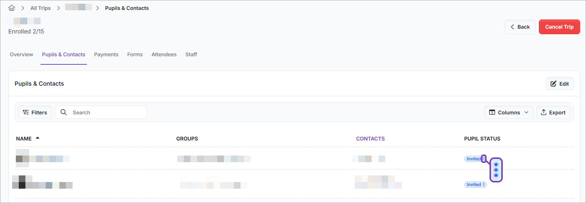This screenshot has height=203, width=586.
Task: Cancel the trip with the red button
Action: point(559,27)
